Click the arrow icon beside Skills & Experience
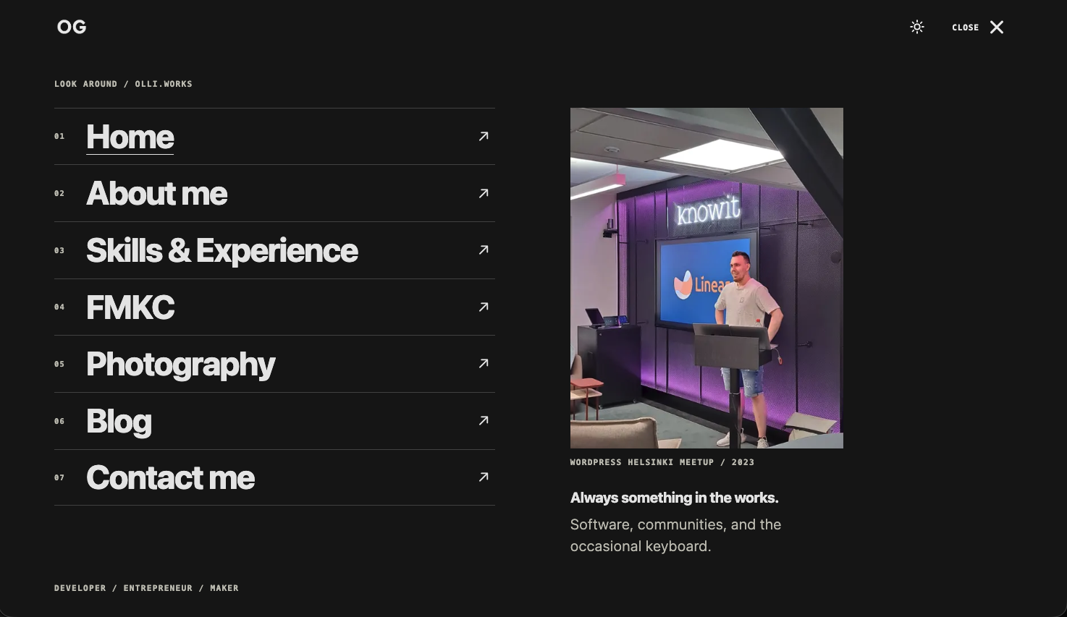 coord(484,250)
